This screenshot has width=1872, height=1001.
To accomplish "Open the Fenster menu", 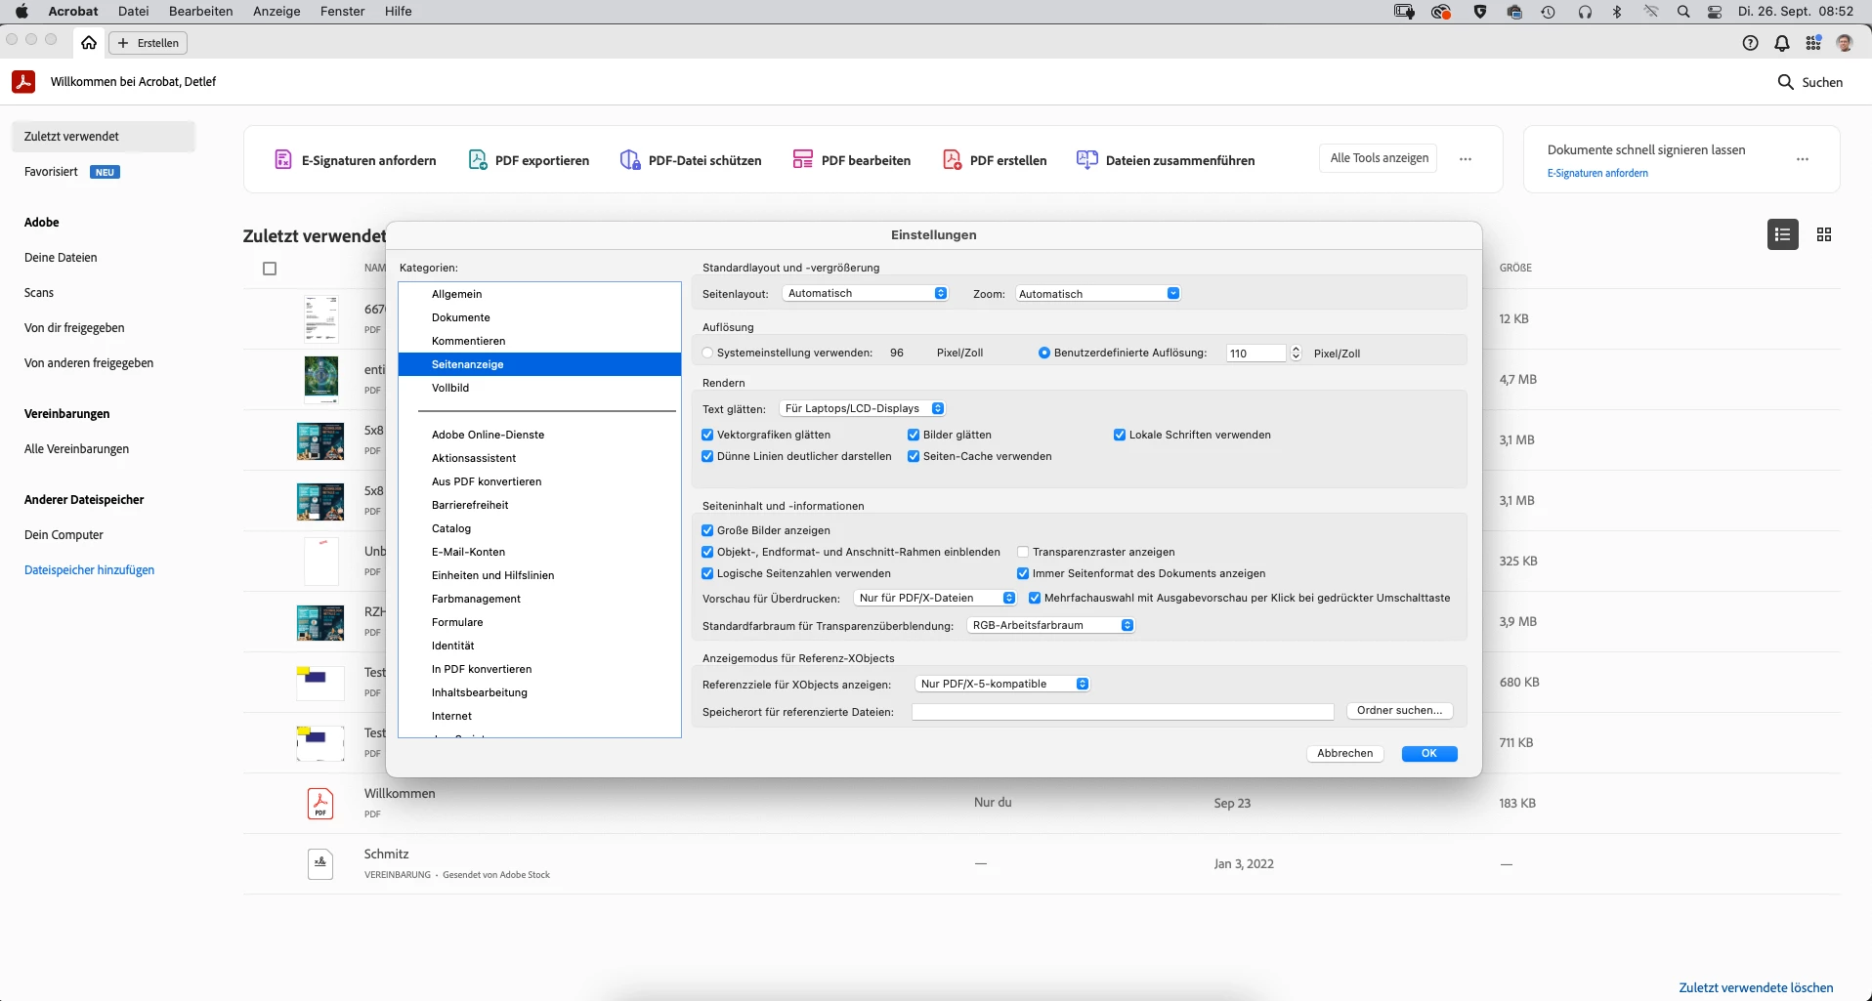I will [342, 12].
